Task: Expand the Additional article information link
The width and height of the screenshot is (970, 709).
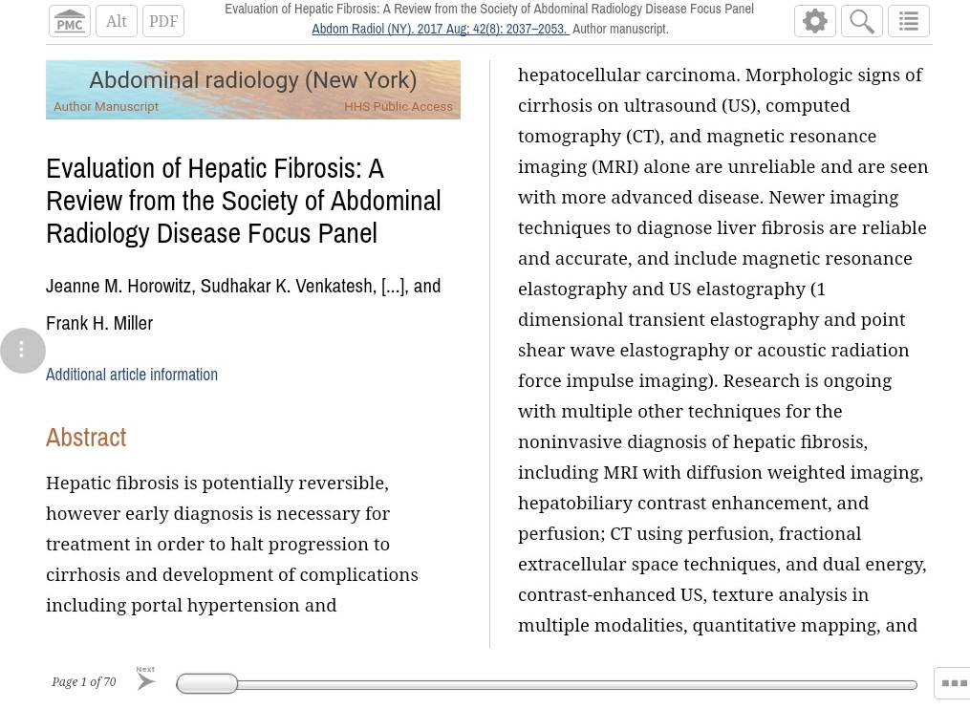Action: click(132, 375)
